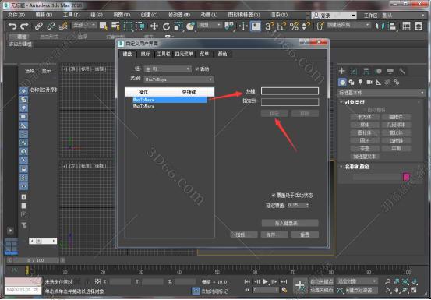Screen dimensions: 431x300
Task: Click the 写入键盘表 button
Action: [x=290, y=223]
